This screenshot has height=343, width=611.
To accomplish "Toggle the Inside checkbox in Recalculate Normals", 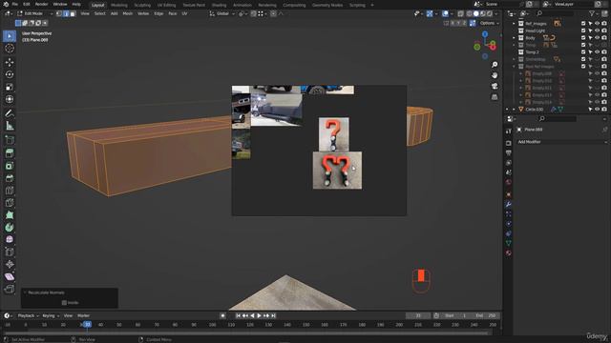I will pos(64,303).
